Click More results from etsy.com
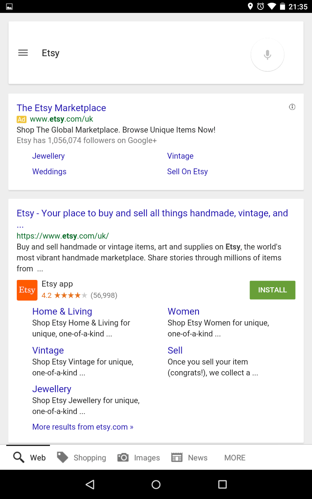 pyautogui.click(x=83, y=427)
